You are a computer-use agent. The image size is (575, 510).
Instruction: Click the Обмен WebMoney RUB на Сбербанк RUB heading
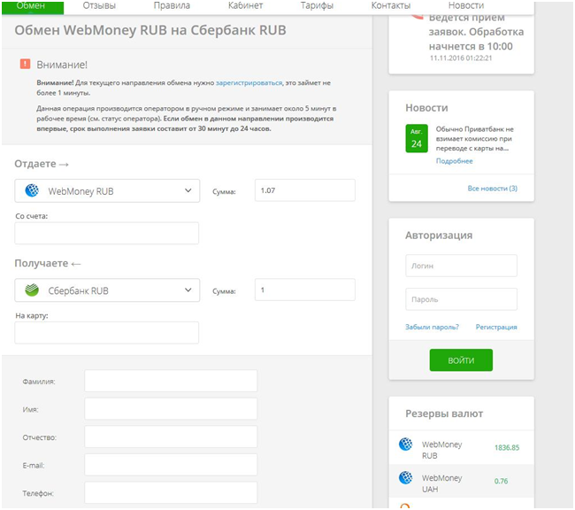click(150, 30)
